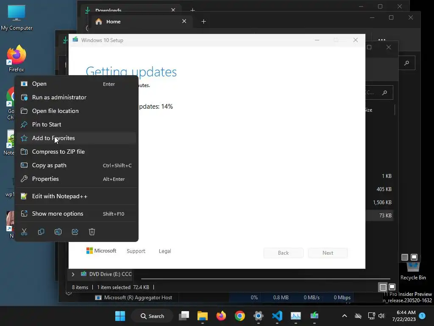This screenshot has width=434, height=326.
Task: Click the Next button in Setup
Action: (x=328, y=253)
